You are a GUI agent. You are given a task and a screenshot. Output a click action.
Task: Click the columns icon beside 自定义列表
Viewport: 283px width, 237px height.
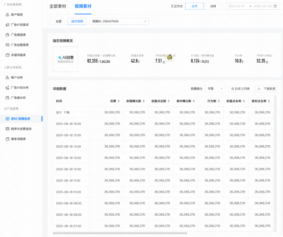[x=233, y=89]
